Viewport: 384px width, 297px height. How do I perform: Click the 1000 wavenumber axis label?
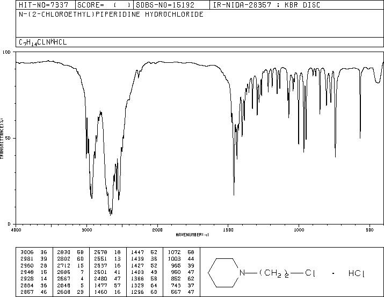pyautogui.click(x=299, y=230)
